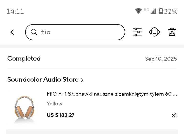Screen dimensions: 184x134
Task: Tap the Completed order status label
Action: [x=24, y=59]
